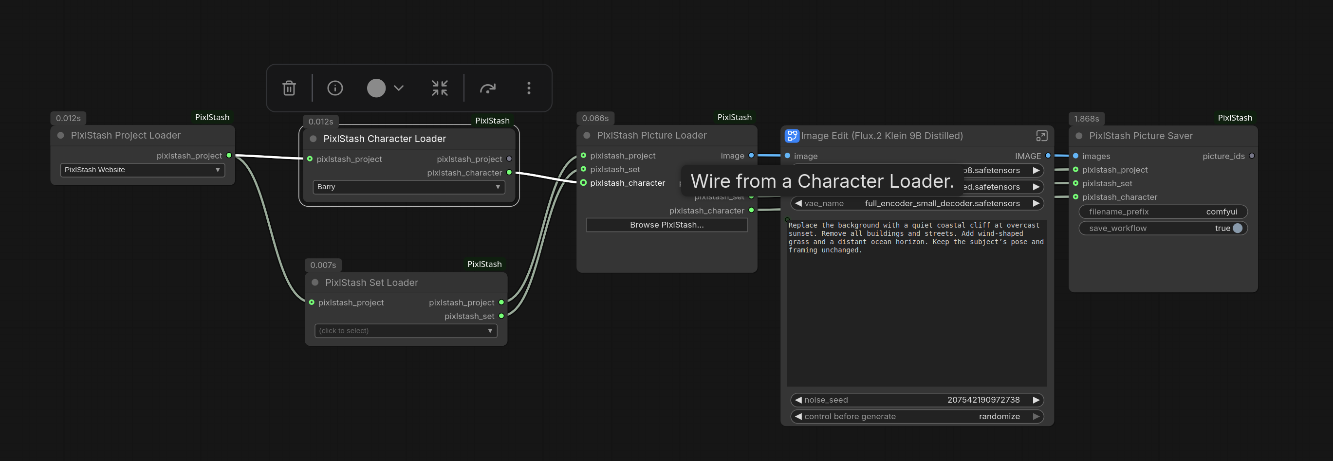The image size is (1333, 461).
Task: Click into the prompt text area
Action: coord(916,303)
